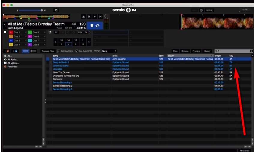Click the eject track button on deck 1
The height and width of the screenshot is (152, 254).
point(83,16)
